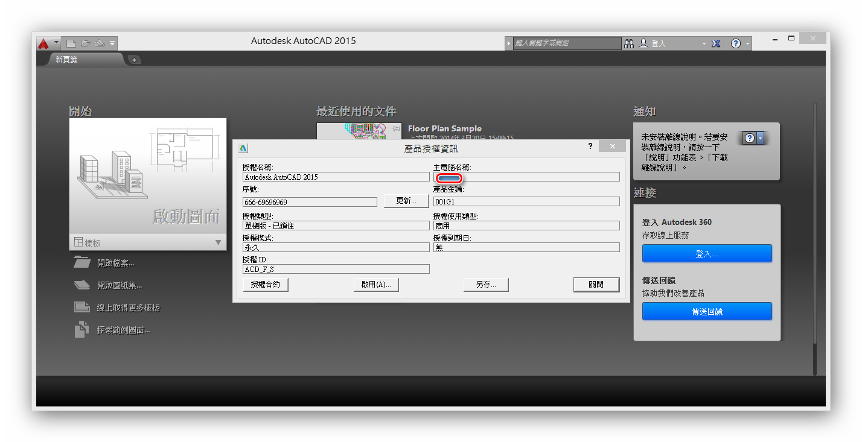Click the open sheet set icon in quick access toolbar
The width and height of the screenshot is (862, 442).
[x=100, y=43]
